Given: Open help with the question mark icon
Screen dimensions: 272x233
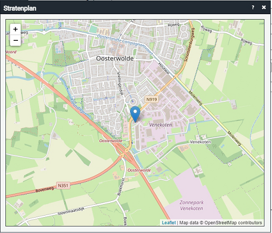Looking at the screenshot, I should (x=253, y=8).
